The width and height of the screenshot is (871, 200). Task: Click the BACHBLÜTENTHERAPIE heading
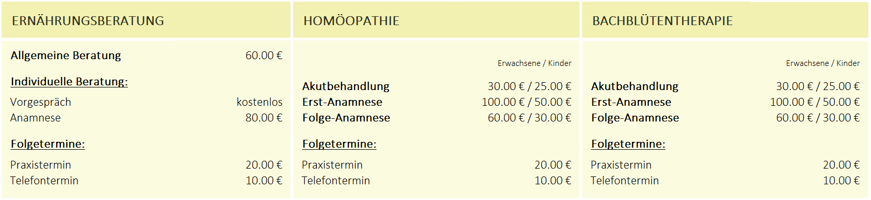click(662, 21)
